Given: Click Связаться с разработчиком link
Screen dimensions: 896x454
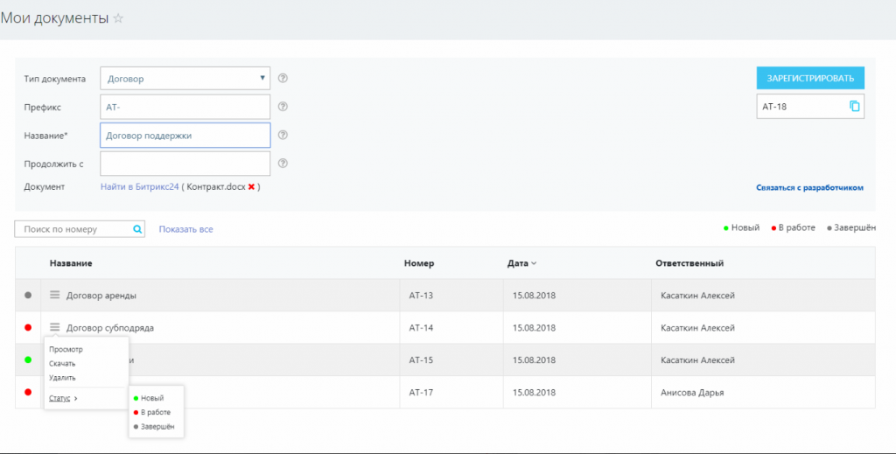Looking at the screenshot, I should click(809, 187).
